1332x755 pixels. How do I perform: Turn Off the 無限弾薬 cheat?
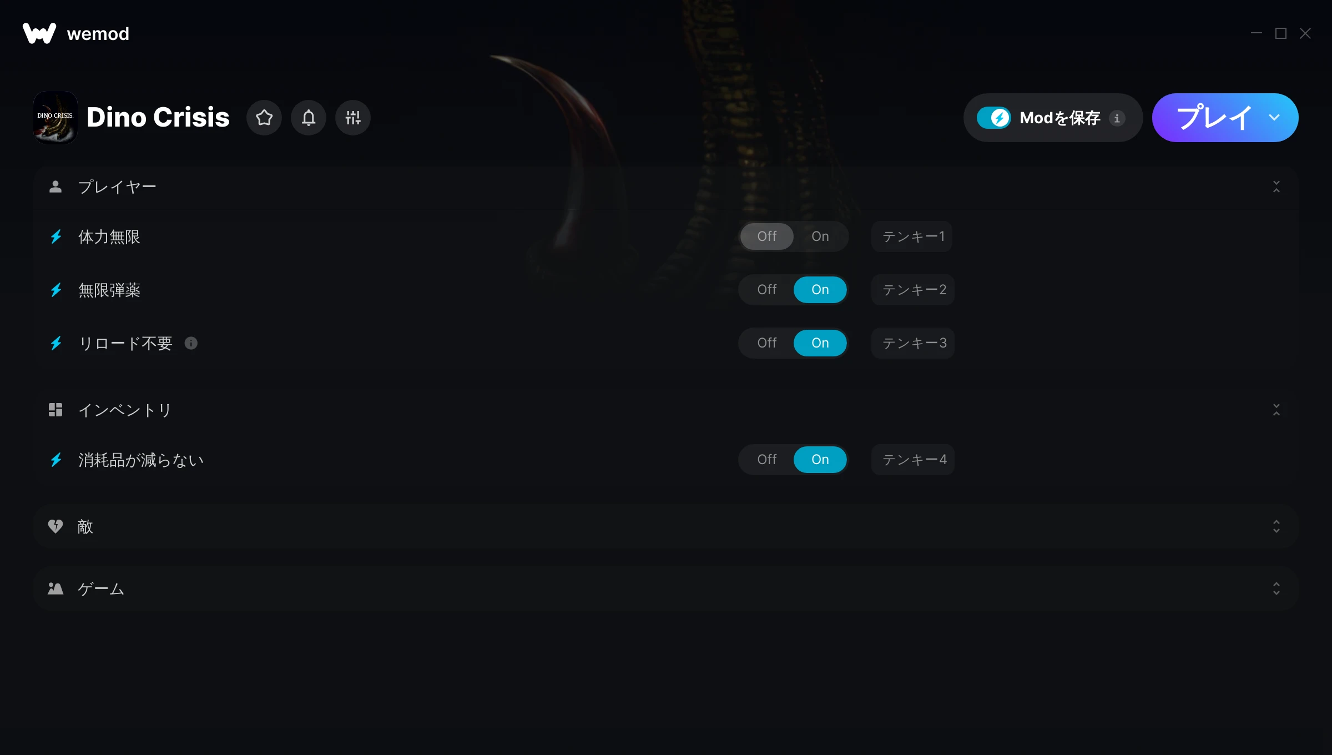(x=766, y=290)
